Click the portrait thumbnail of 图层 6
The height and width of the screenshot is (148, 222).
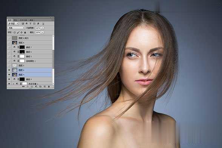(15, 43)
